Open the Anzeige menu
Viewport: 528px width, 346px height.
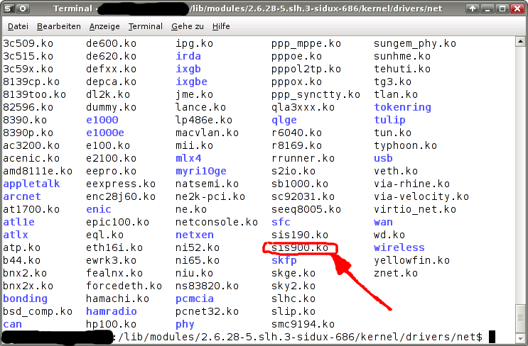point(104,26)
